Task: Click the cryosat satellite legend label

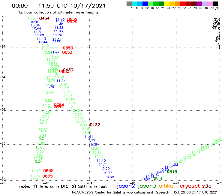Action: pyautogui.click(x=190, y=186)
